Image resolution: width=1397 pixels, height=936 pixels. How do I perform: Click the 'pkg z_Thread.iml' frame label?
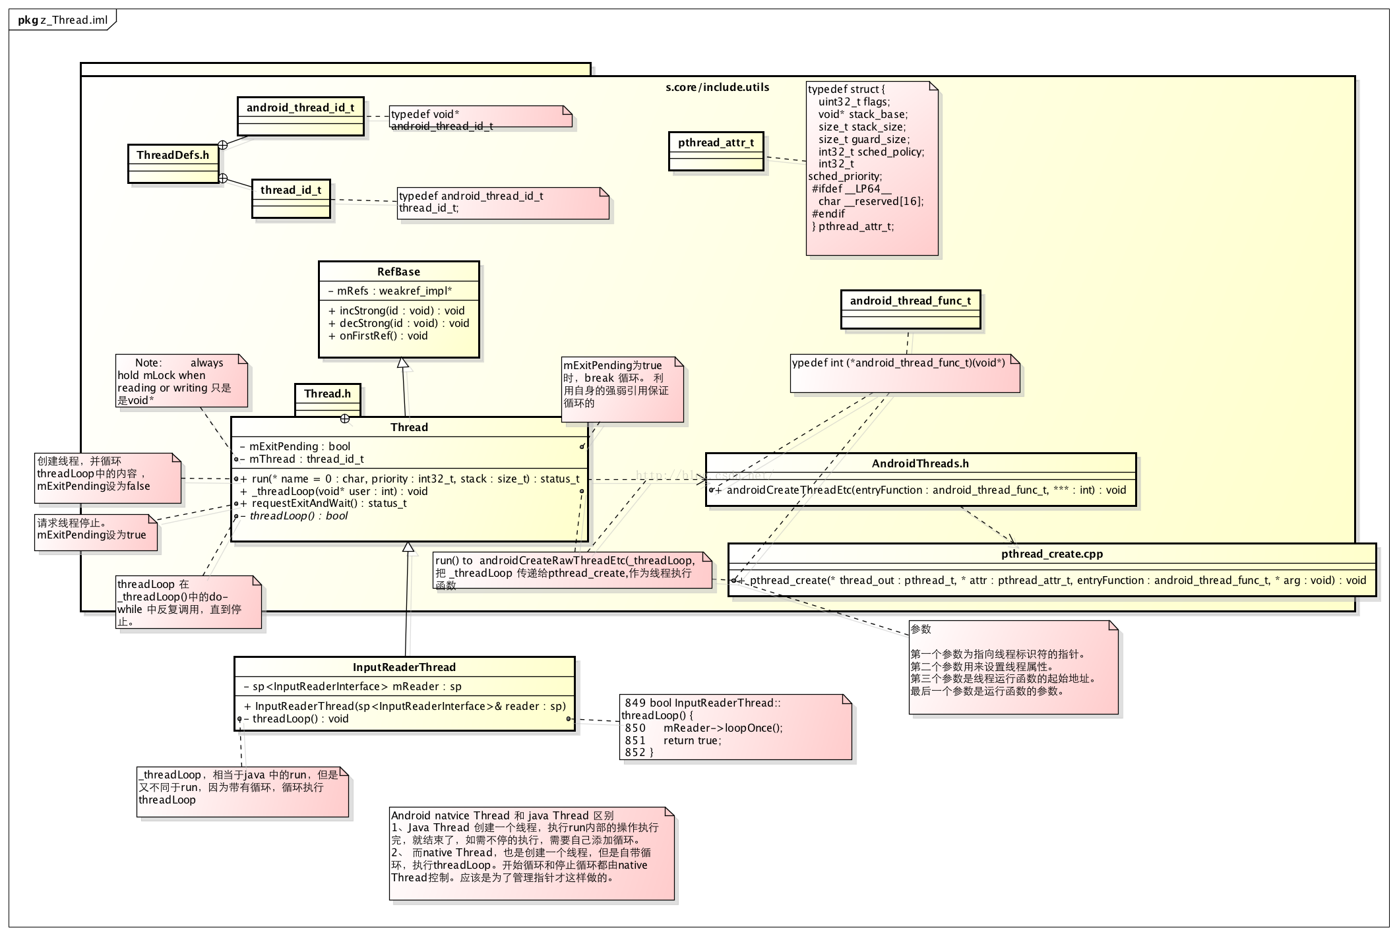(63, 20)
